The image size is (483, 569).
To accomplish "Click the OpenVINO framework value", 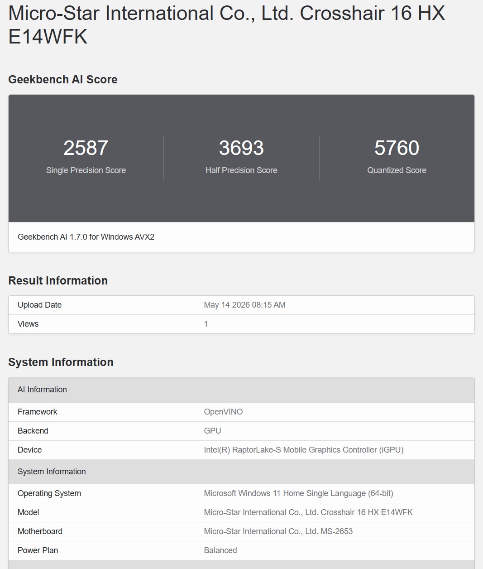I will tap(223, 412).
